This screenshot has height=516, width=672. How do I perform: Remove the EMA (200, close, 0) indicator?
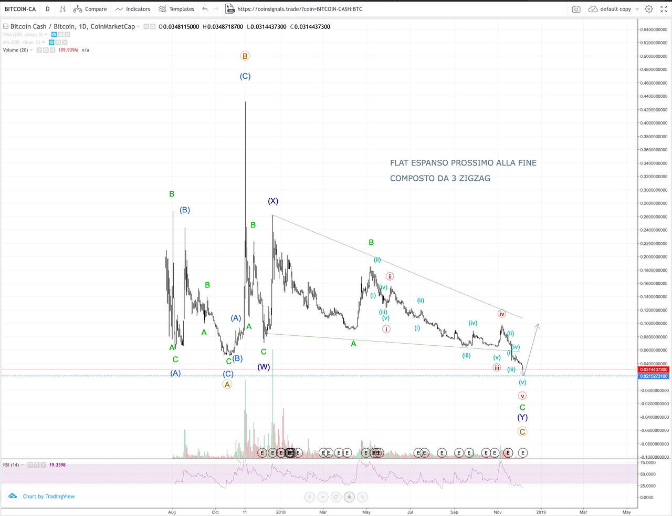pyautogui.click(x=67, y=35)
